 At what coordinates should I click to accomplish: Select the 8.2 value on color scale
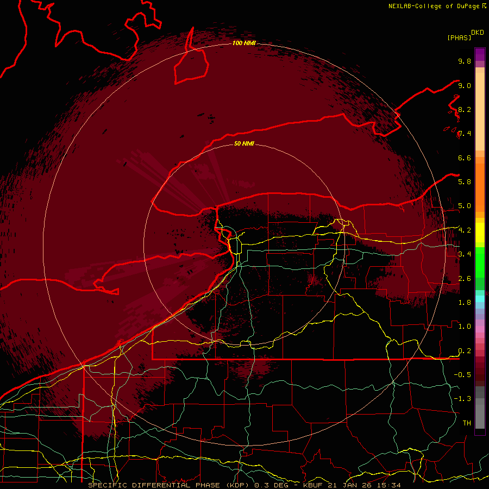[465, 109]
